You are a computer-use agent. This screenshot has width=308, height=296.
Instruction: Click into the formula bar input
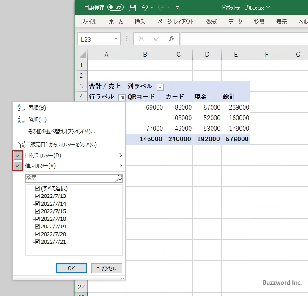[245, 39]
